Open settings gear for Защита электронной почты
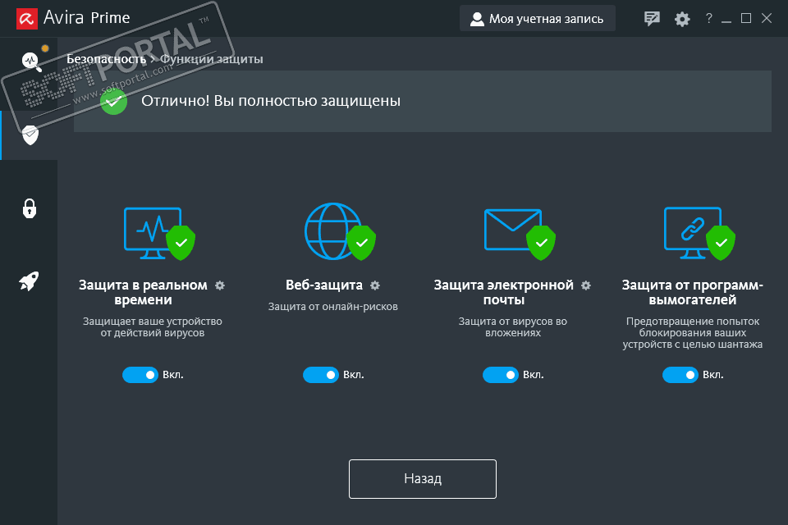788x525 pixels. tap(586, 285)
